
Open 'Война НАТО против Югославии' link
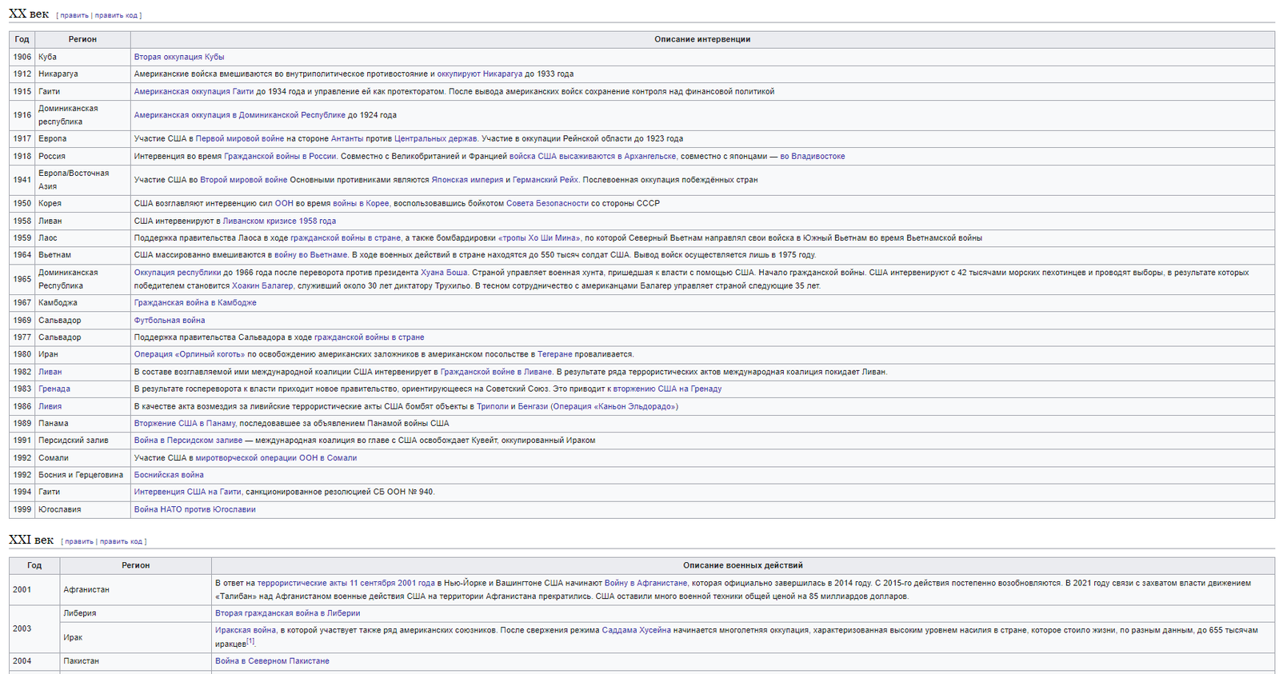[x=195, y=509]
